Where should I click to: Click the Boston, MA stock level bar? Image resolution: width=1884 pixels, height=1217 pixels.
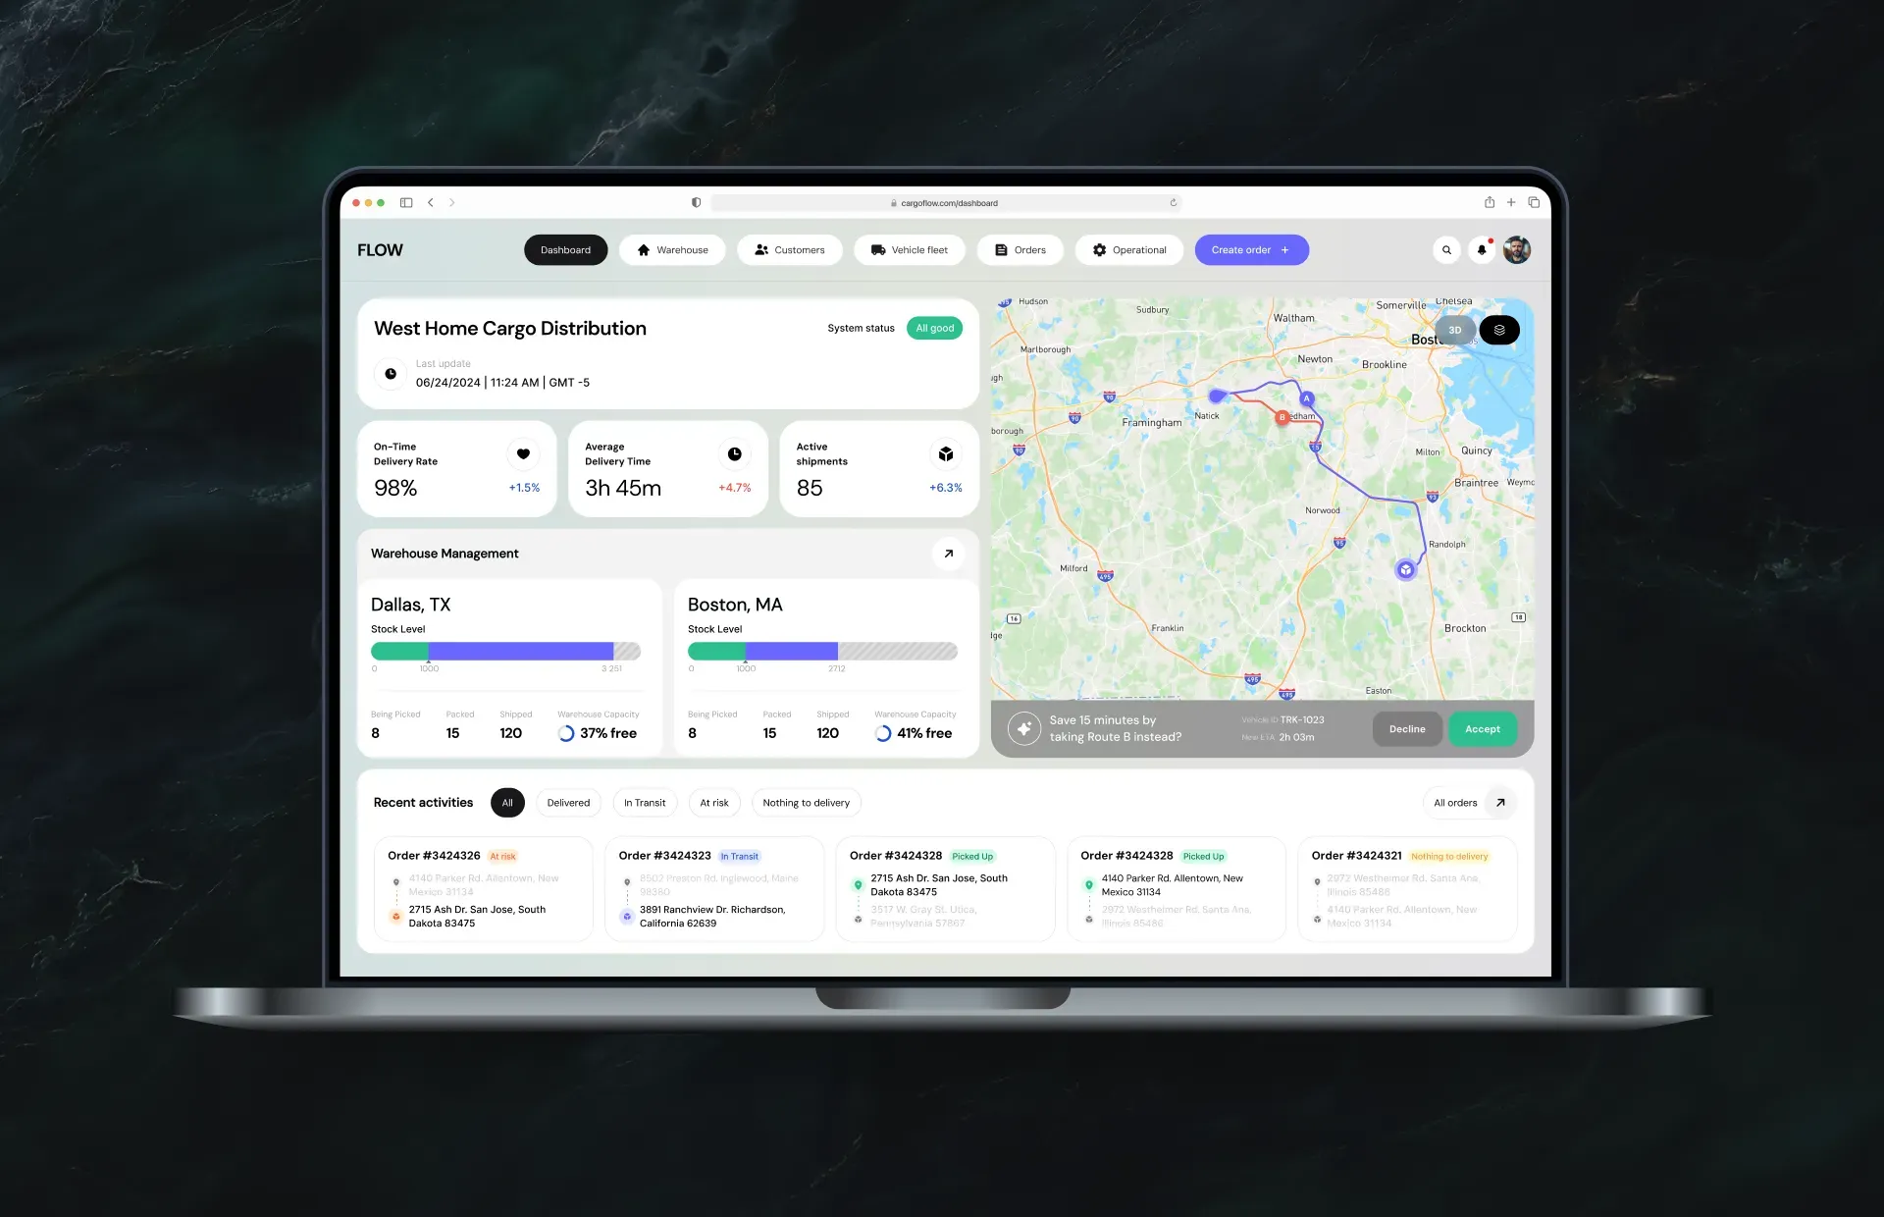[822, 651]
